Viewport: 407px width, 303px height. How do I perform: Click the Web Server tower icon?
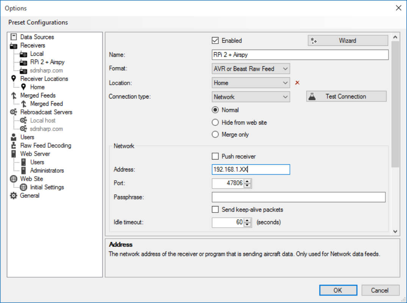(x=14, y=153)
